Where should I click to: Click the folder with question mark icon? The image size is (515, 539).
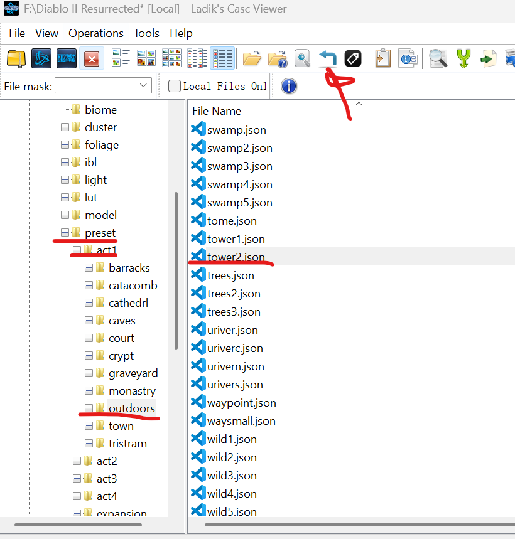277,59
